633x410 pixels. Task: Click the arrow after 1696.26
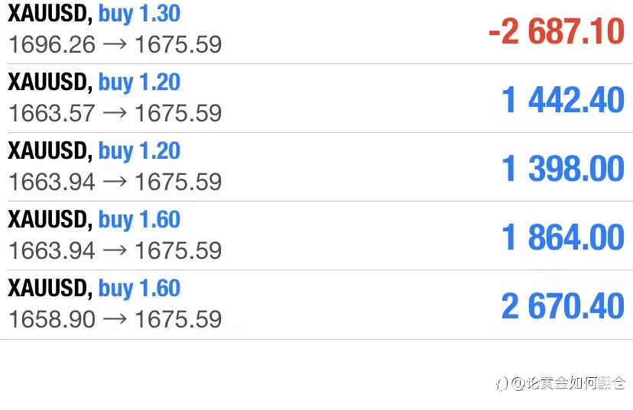[115, 44]
